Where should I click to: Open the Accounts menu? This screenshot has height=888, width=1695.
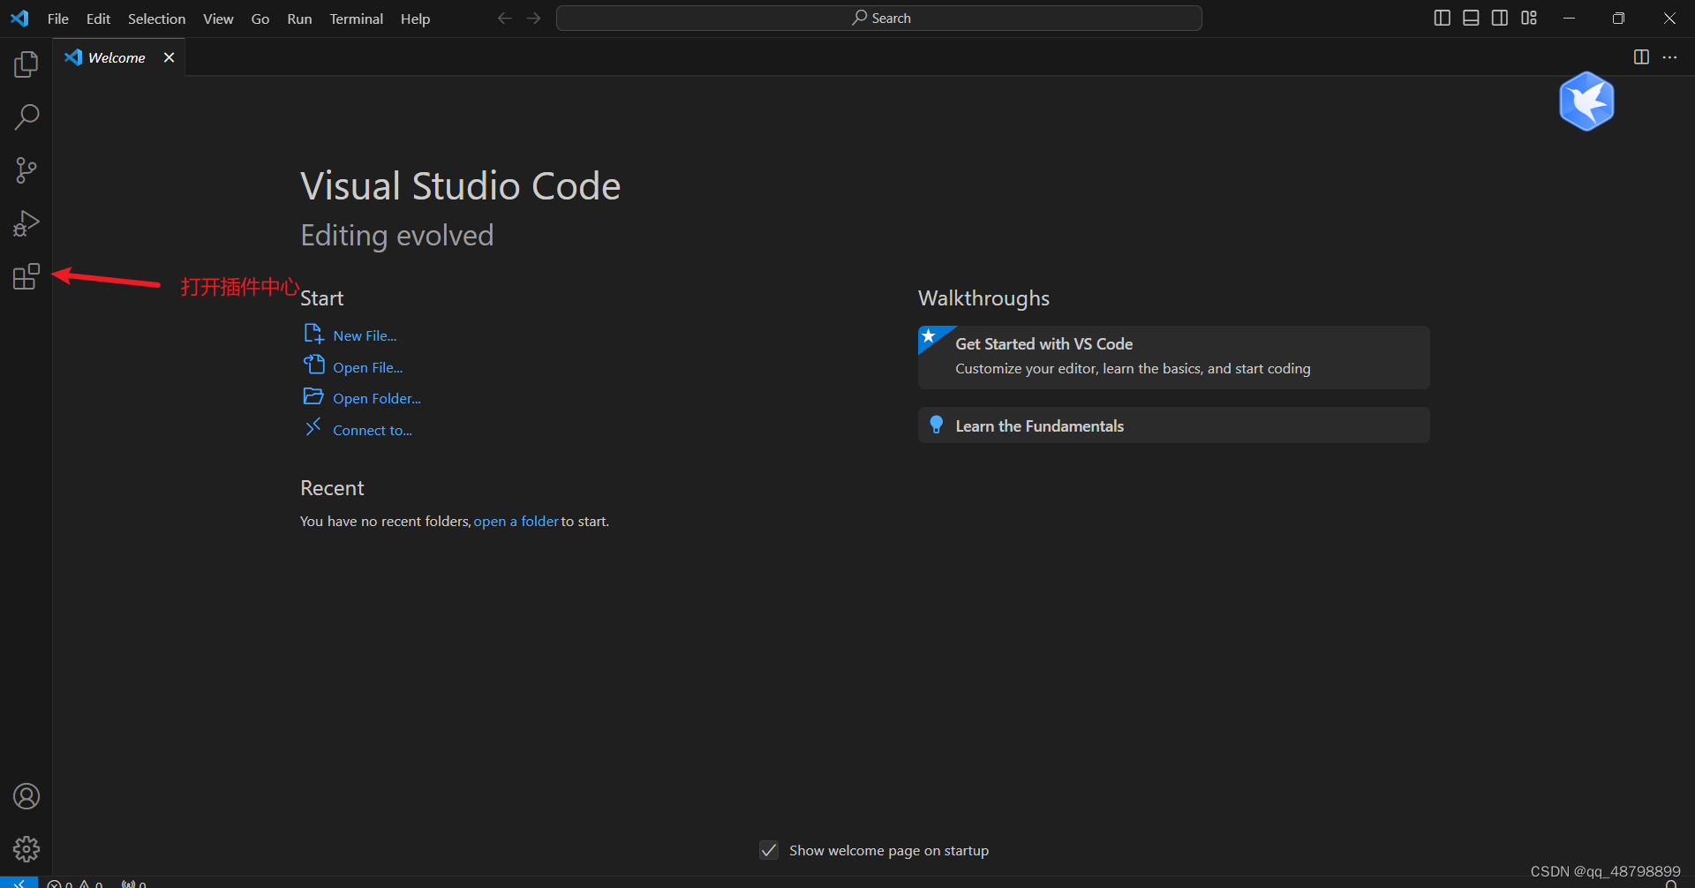click(26, 795)
